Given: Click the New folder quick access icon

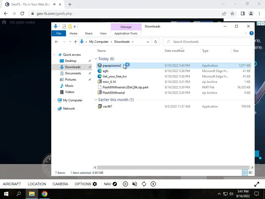Looking at the screenshot, I should [70, 26].
